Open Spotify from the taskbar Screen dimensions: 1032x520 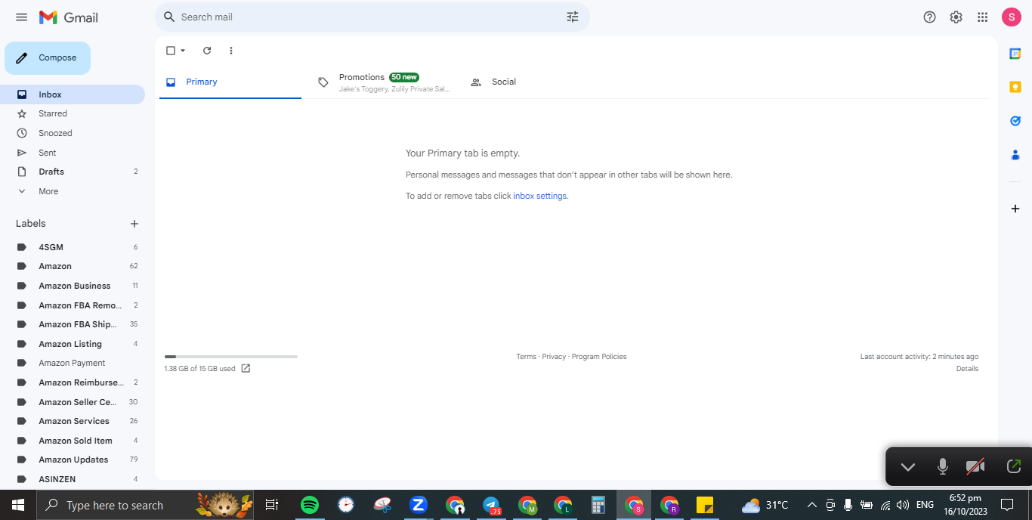[310, 505]
